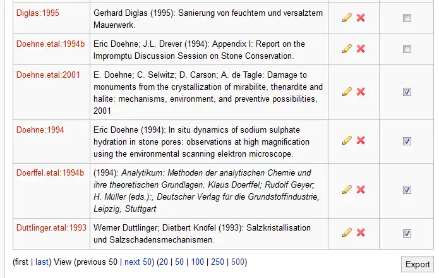
Task: Jump to the last page
Action: [42, 262]
